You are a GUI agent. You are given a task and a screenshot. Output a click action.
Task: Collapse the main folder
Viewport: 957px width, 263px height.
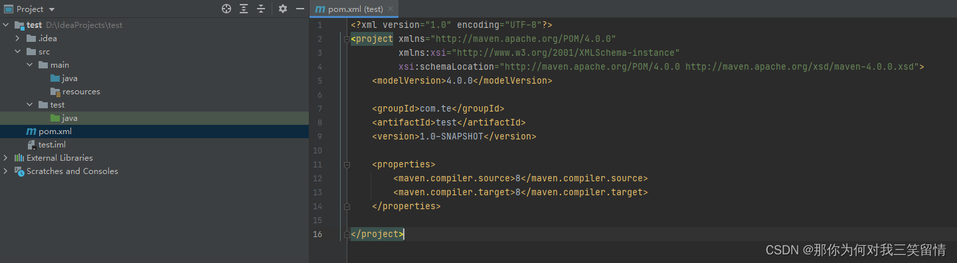[x=30, y=65]
